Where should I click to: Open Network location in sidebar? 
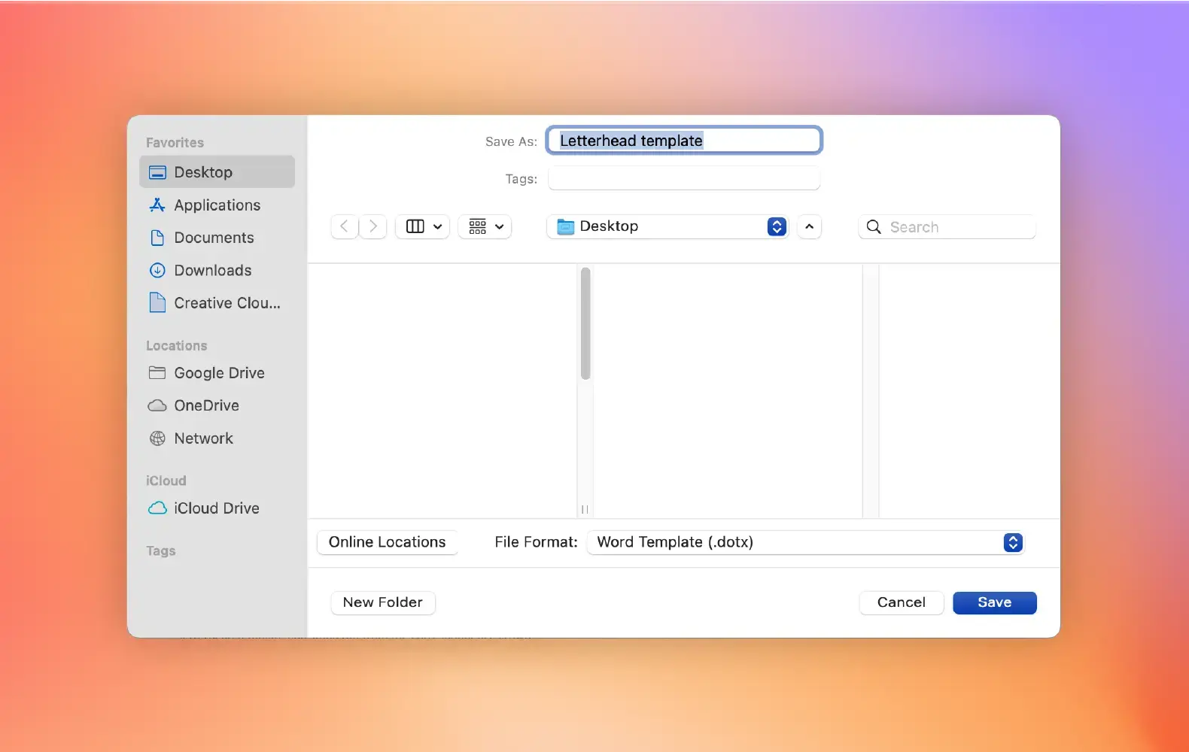point(217,438)
